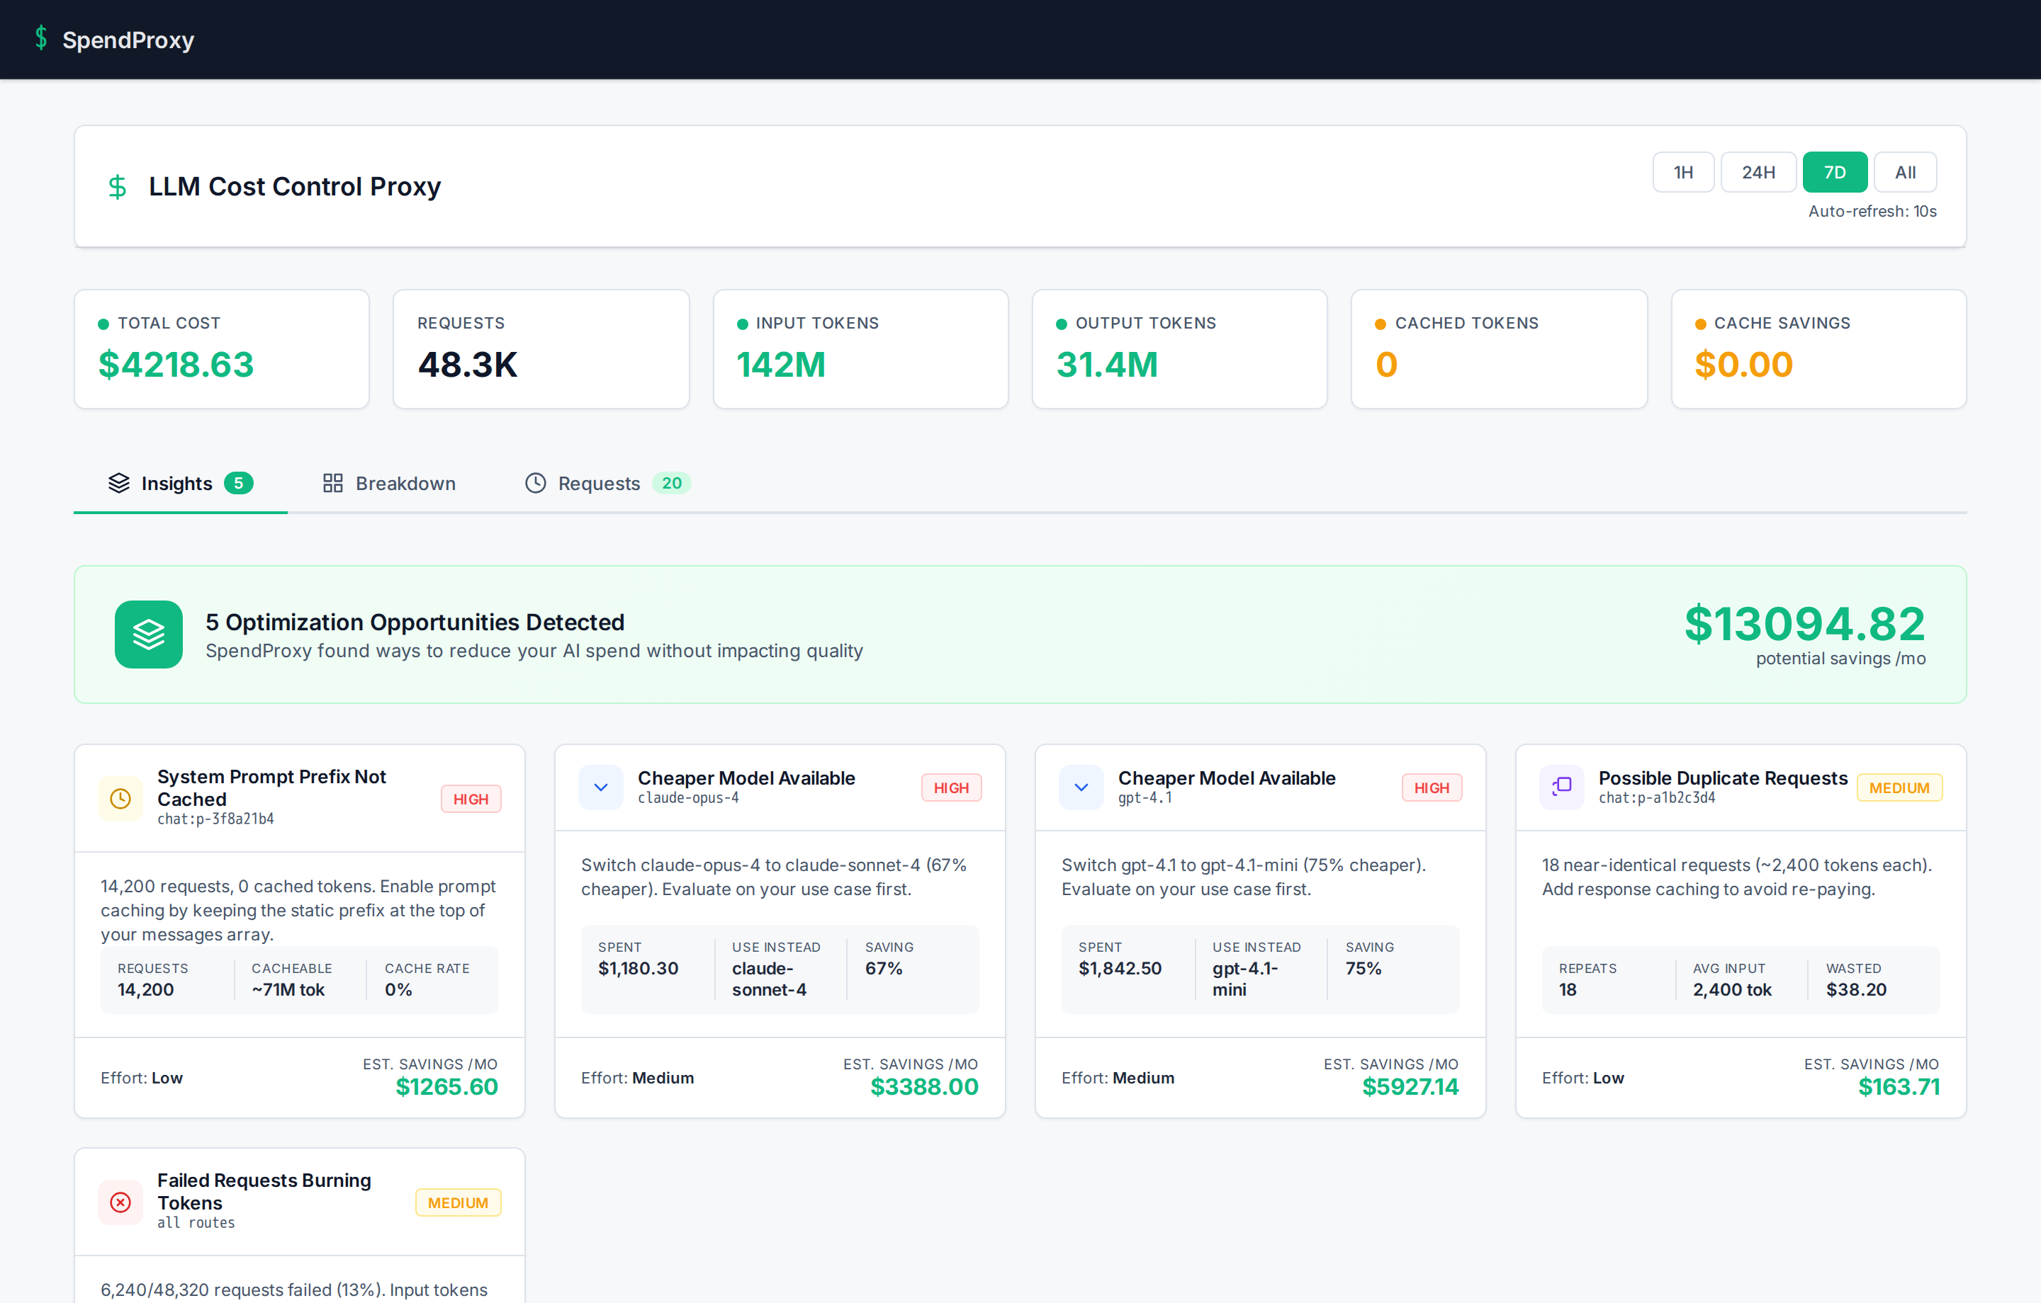Screen dimensions: 2041x1303
Task: Expand the claude-opus-4 Cheaper Model card
Action: click(x=601, y=787)
